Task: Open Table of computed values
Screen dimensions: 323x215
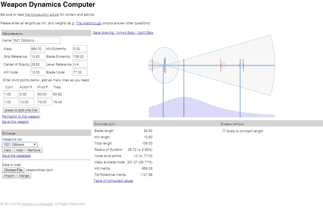Action: click(x=113, y=181)
